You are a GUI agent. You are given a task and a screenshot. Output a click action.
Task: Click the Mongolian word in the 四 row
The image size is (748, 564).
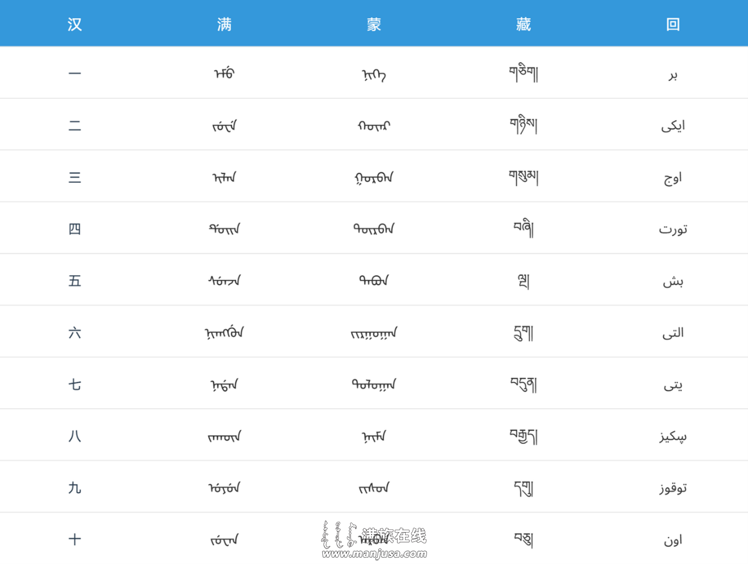[374, 229]
